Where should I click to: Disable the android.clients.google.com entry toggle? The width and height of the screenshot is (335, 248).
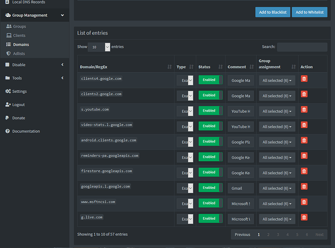pyautogui.click(x=211, y=141)
